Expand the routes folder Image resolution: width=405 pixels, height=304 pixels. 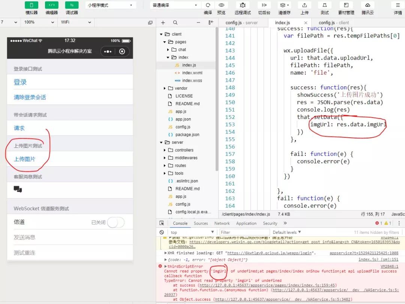(165, 166)
